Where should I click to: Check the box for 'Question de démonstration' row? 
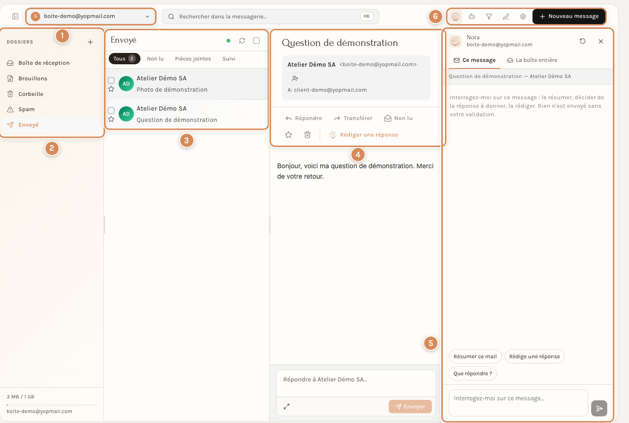point(111,110)
